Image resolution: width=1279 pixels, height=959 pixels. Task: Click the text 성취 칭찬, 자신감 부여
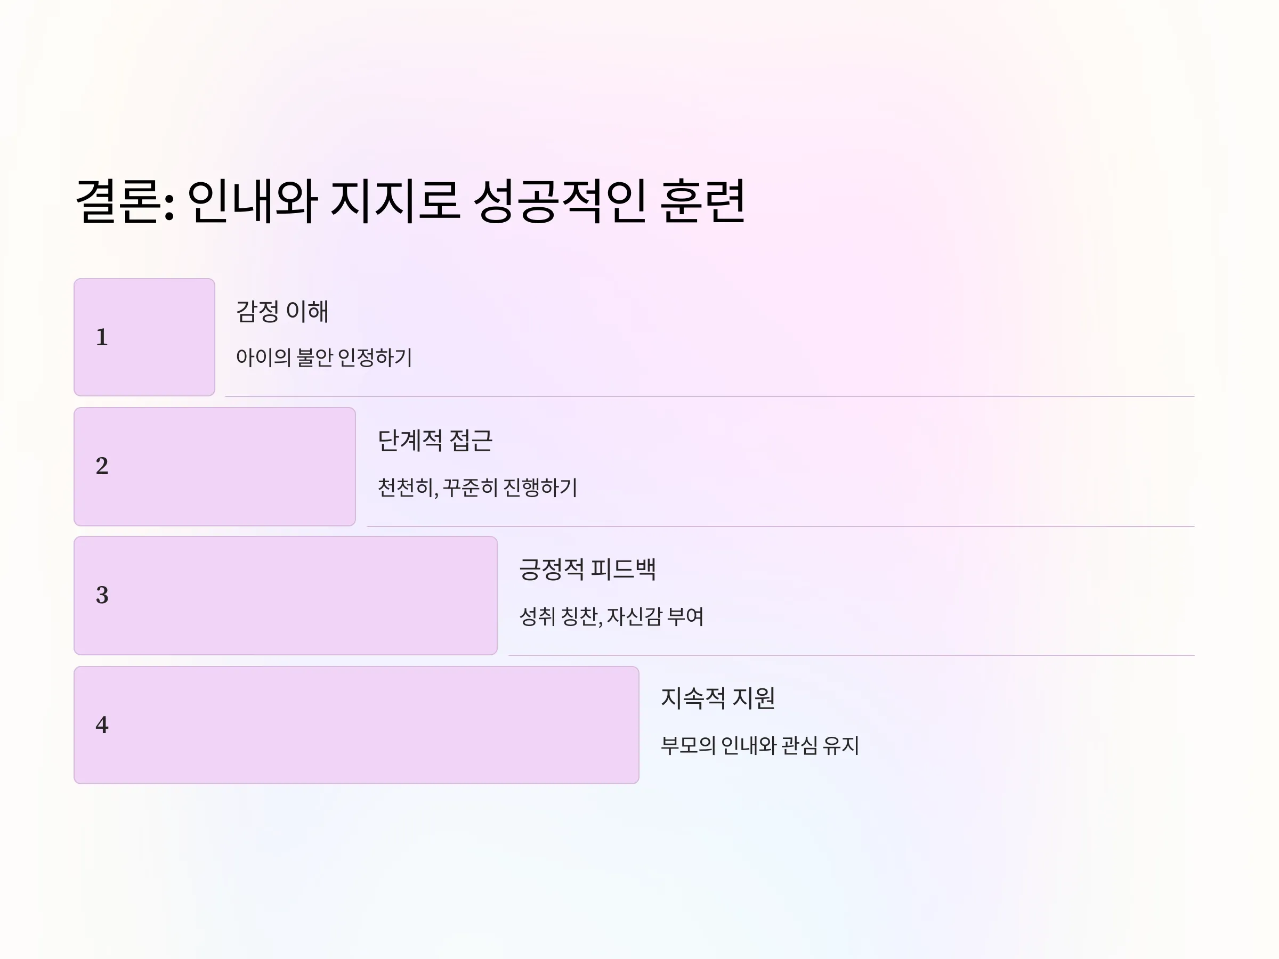click(x=611, y=616)
